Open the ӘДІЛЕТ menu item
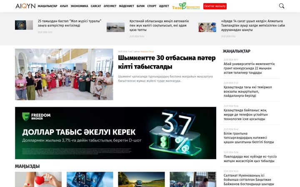 point(164,6)
